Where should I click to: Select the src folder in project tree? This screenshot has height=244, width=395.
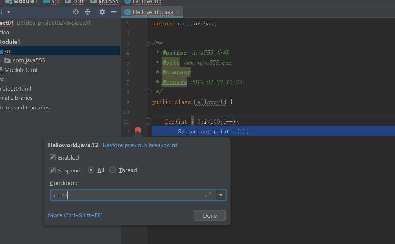click(60, 51)
